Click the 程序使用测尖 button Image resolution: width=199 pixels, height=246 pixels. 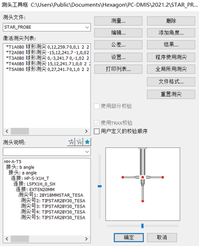tap(171, 57)
